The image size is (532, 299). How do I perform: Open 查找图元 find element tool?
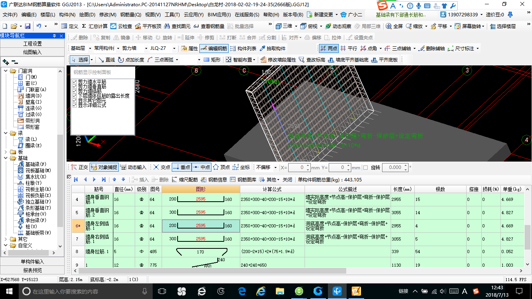177,26
